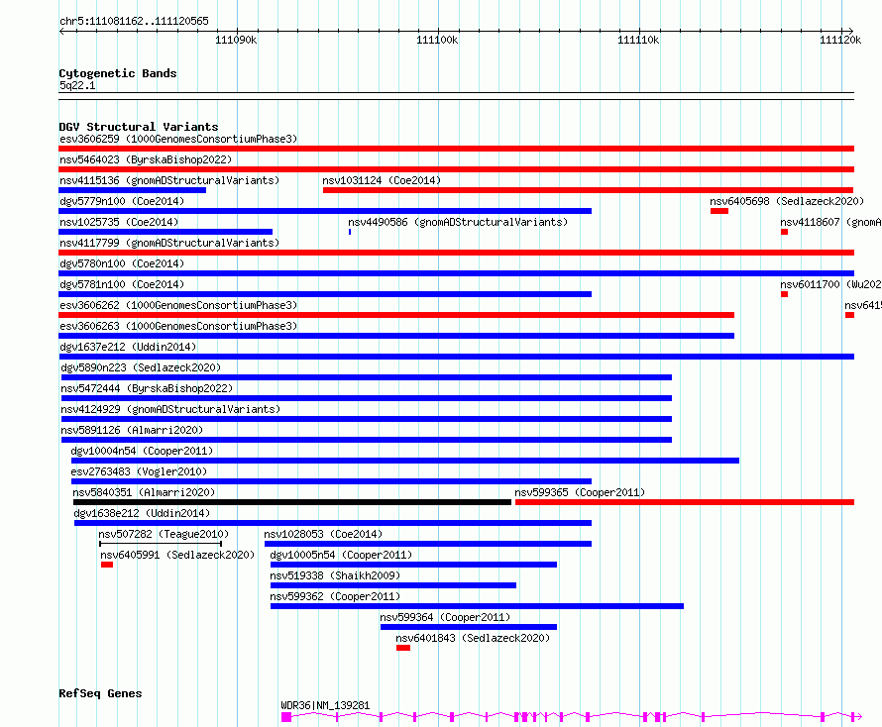Click the first large WDR36 exon block
The image size is (882, 727).
286,717
